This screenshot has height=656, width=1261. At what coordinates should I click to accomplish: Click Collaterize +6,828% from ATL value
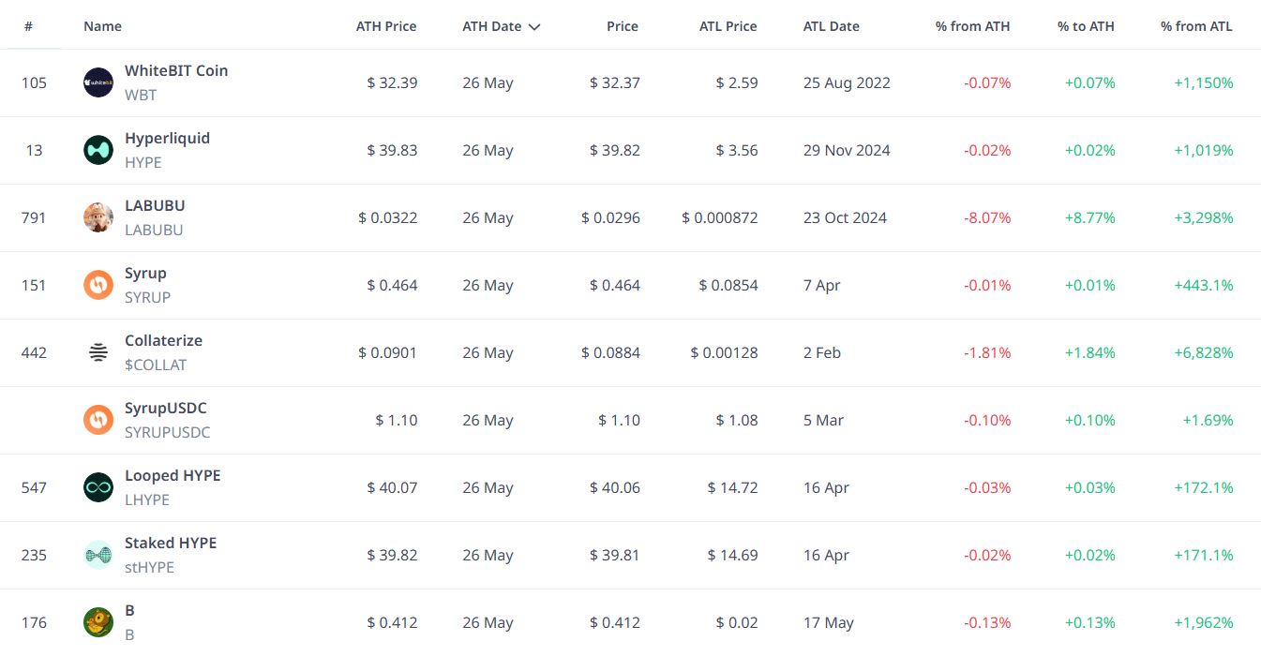[1204, 352]
